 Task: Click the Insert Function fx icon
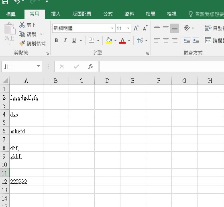click(91, 66)
